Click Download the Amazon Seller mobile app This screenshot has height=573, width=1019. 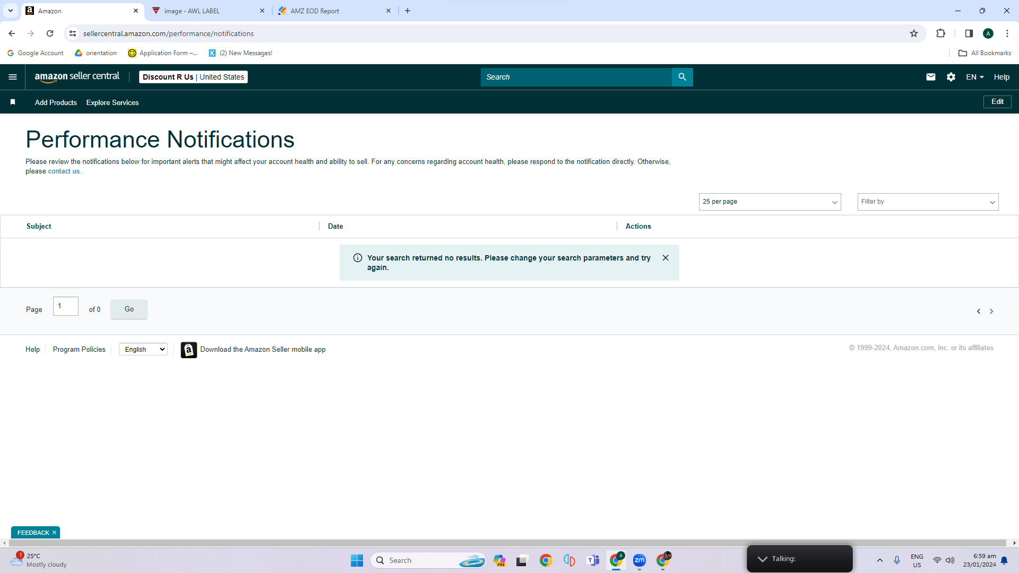tap(263, 349)
